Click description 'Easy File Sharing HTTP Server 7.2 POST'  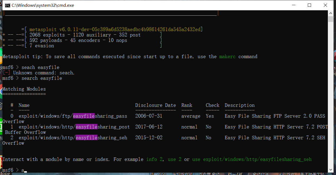coord(276,127)
